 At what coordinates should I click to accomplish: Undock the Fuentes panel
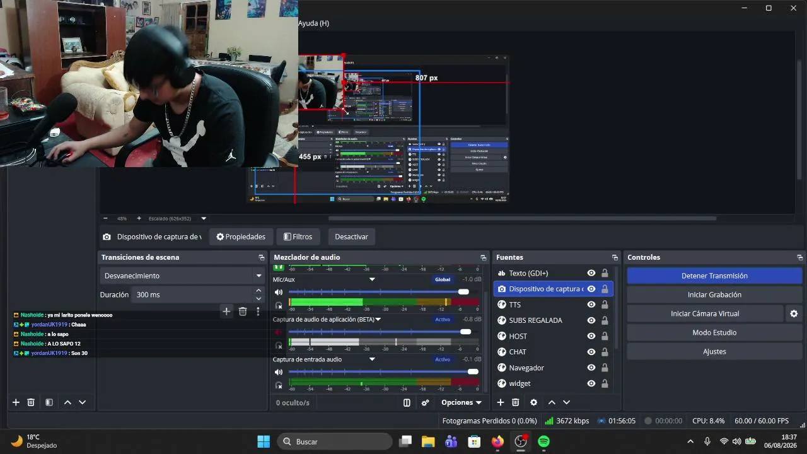tap(615, 257)
